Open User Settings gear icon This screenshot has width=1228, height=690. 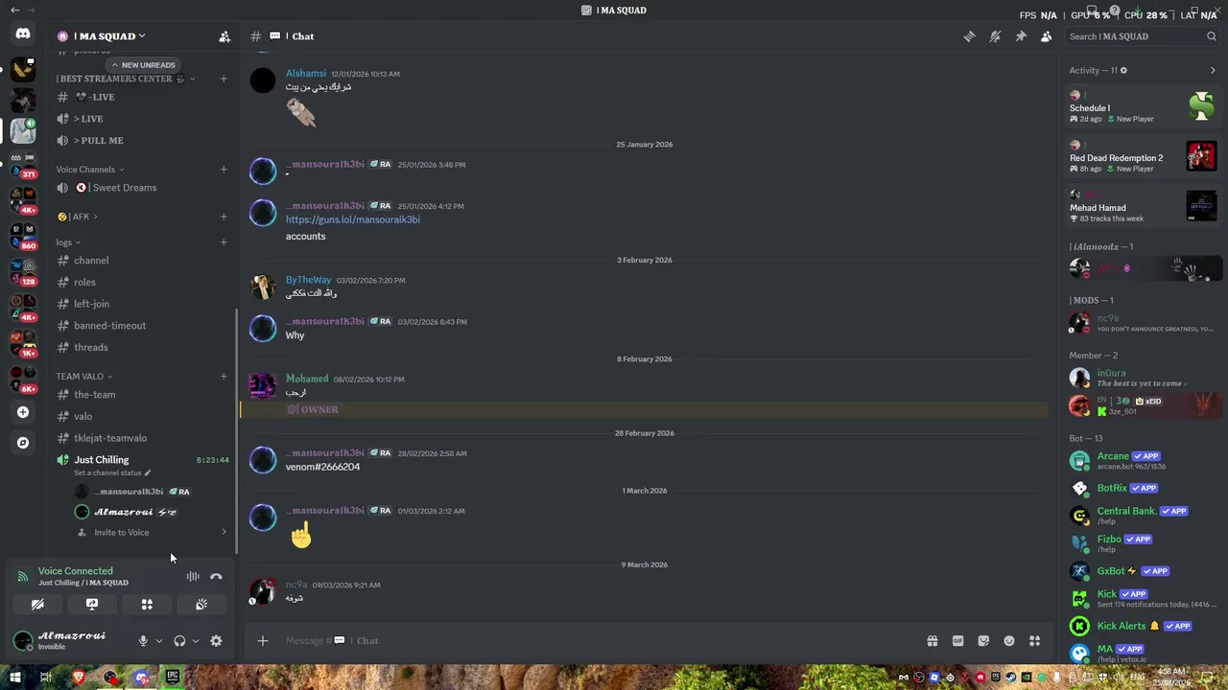tap(216, 641)
